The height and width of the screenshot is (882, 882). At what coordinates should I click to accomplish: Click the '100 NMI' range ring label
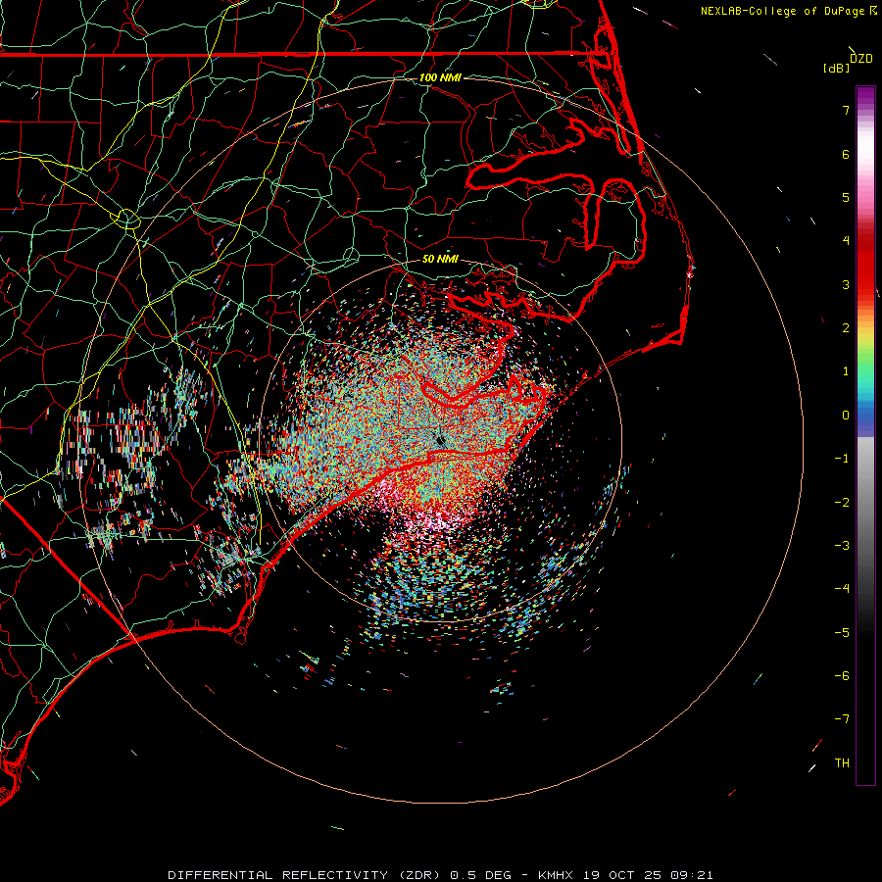pyautogui.click(x=440, y=77)
